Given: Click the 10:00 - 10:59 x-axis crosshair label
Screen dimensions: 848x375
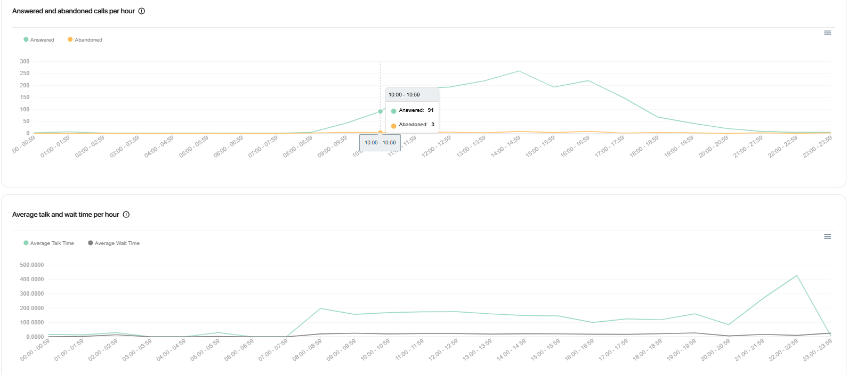Looking at the screenshot, I should point(380,143).
